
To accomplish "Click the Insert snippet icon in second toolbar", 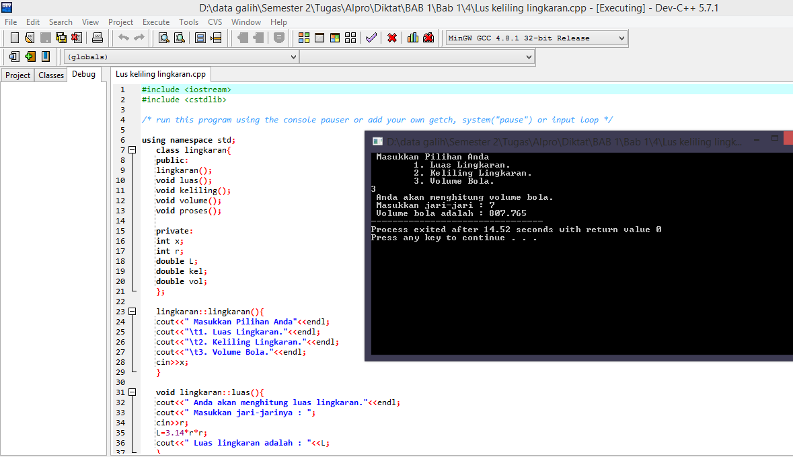I will pos(14,57).
